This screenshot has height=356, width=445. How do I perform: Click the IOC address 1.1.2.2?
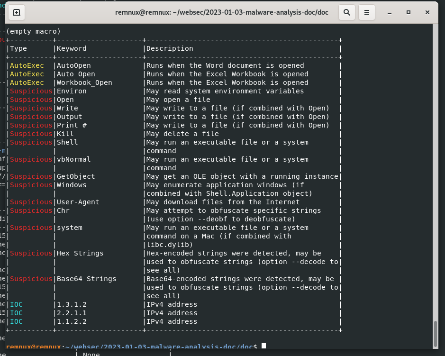pyautogui.click(x=72, y=321)
